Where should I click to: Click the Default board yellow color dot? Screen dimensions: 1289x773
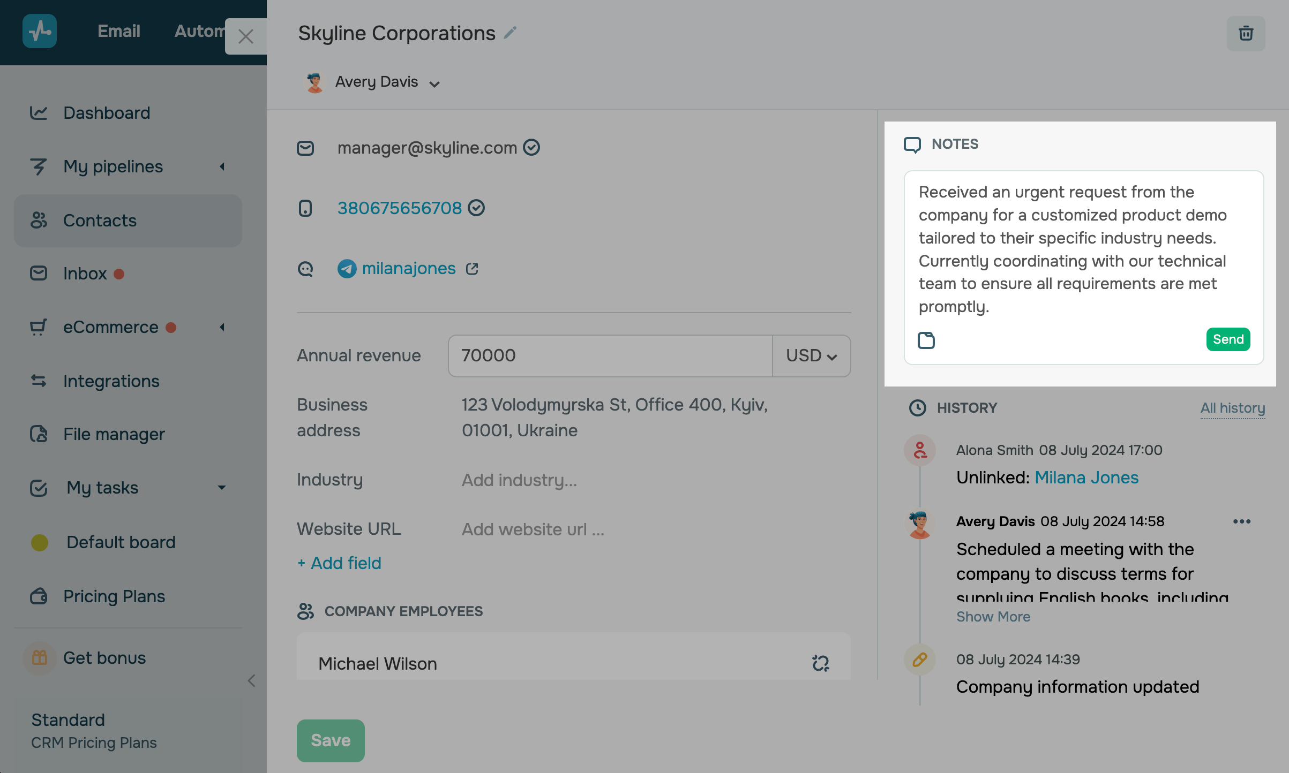click(x=40, y=542)
